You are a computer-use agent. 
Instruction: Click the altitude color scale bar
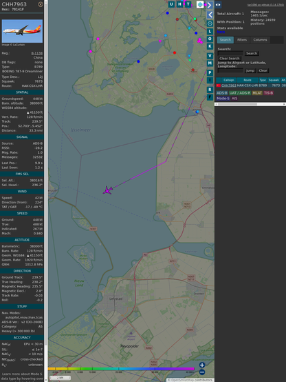(121, 369)
